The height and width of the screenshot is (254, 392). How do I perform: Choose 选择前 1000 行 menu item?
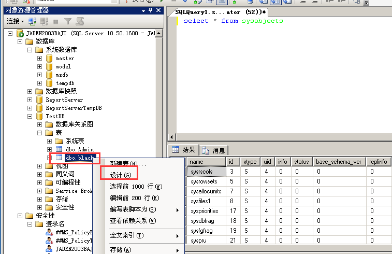point(139,187)
